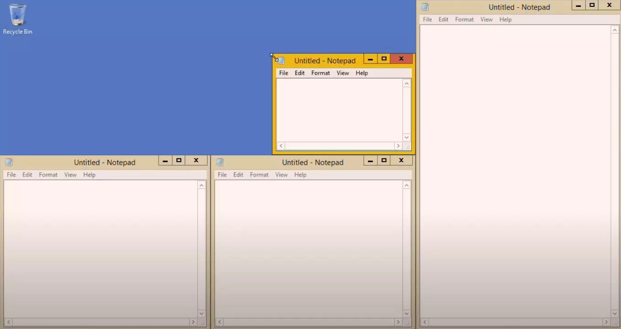Click inside the text area of the tall right-side Notepad
The image size is (621, 329).
click(x=515, y=172)
